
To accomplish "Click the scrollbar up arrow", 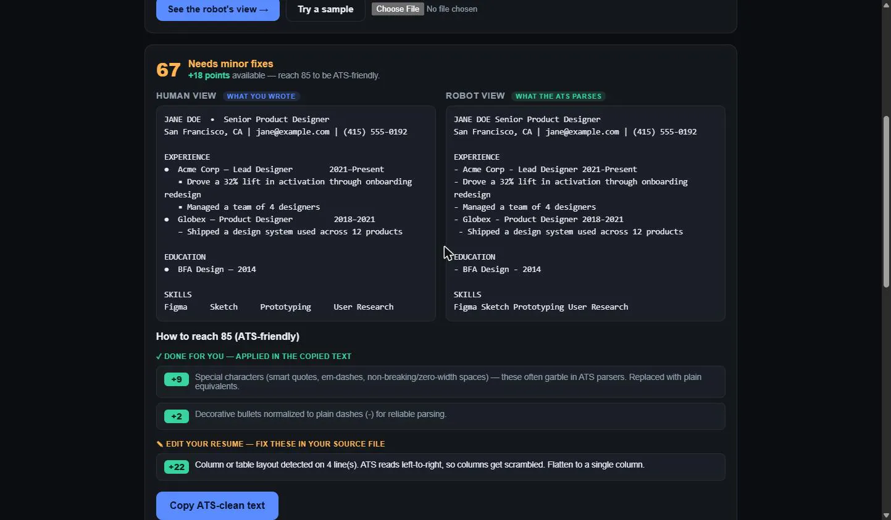I will click(x=886, y=4).
